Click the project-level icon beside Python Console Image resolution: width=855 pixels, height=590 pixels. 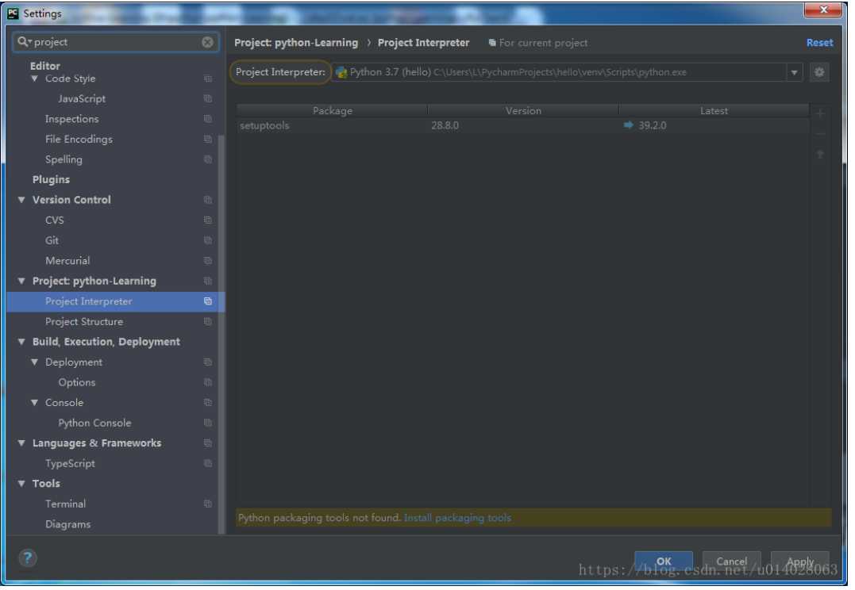(208, 423)
